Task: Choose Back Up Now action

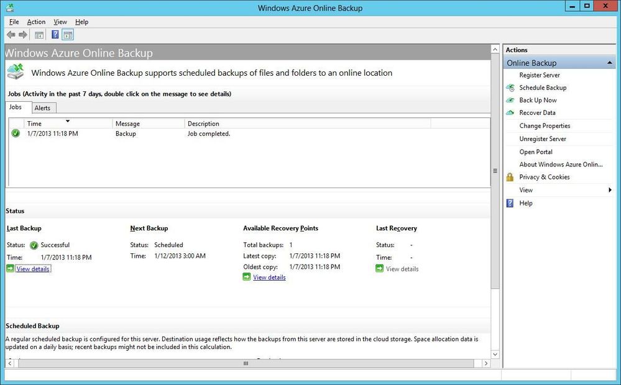Action: click(x=538, y=101)
